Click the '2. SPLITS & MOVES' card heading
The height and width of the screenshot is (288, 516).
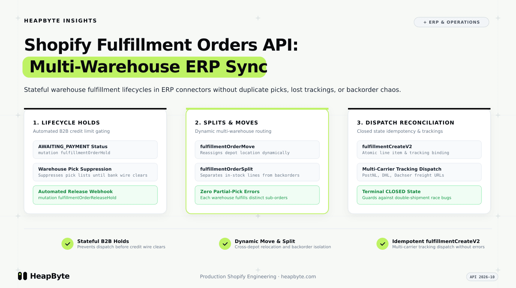click(x=226, y=123)
